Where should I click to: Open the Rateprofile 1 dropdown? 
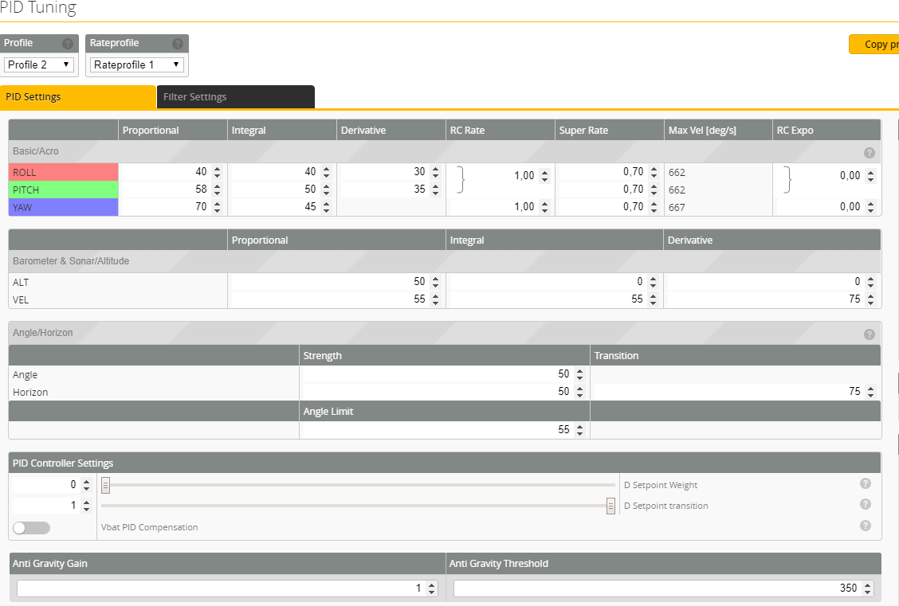click(x=137, y=65)
